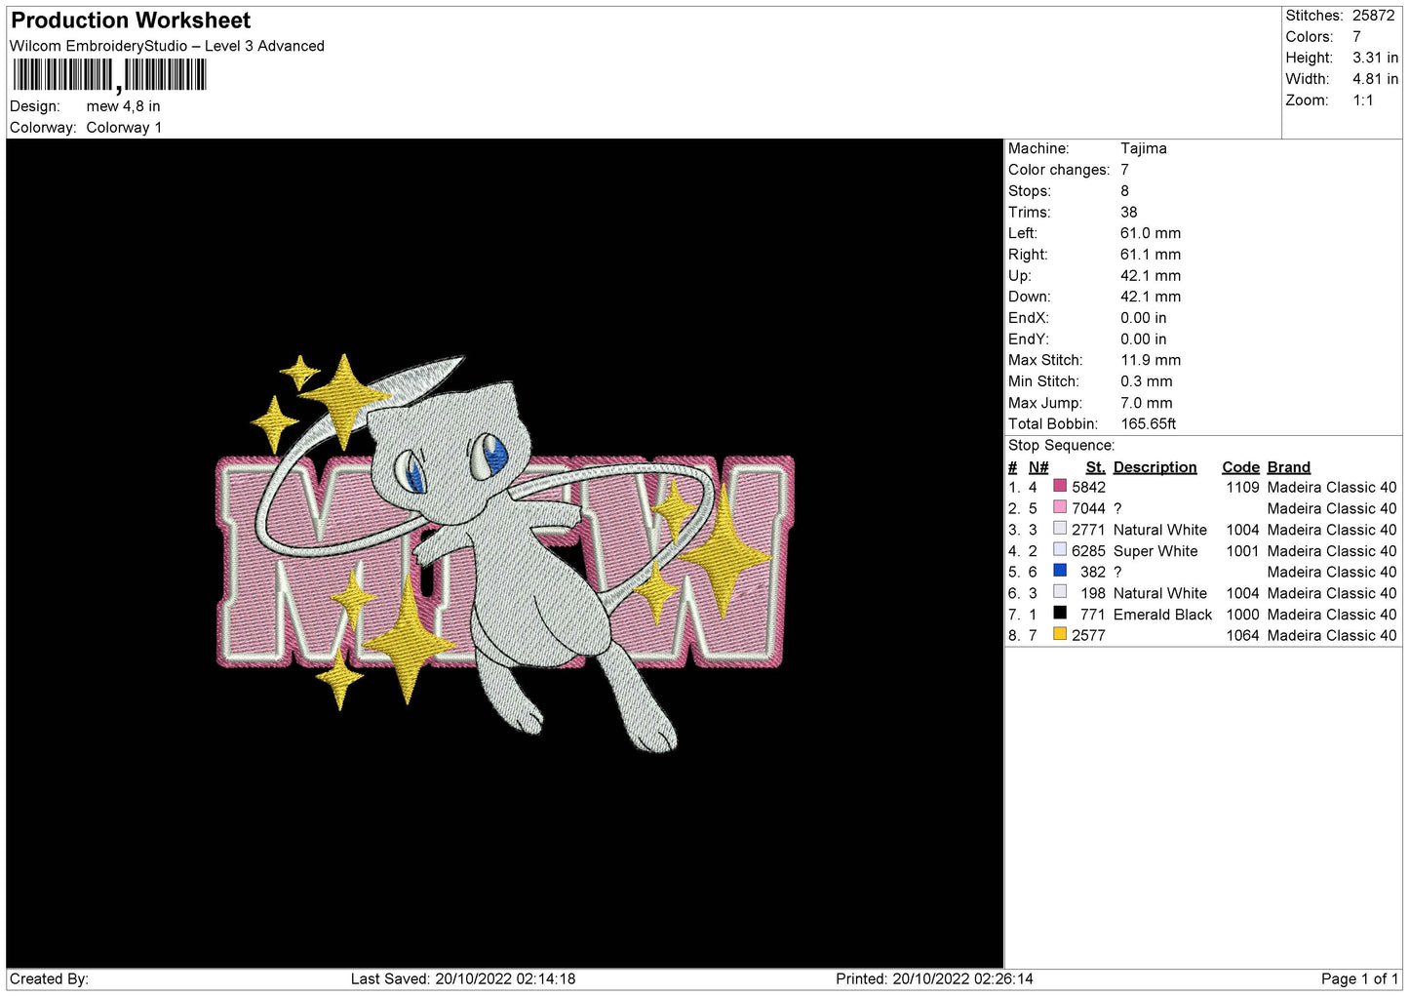Click code 1109 in stop row 1
Screen dimensions: 1409x996
[x=1242, y=488]
